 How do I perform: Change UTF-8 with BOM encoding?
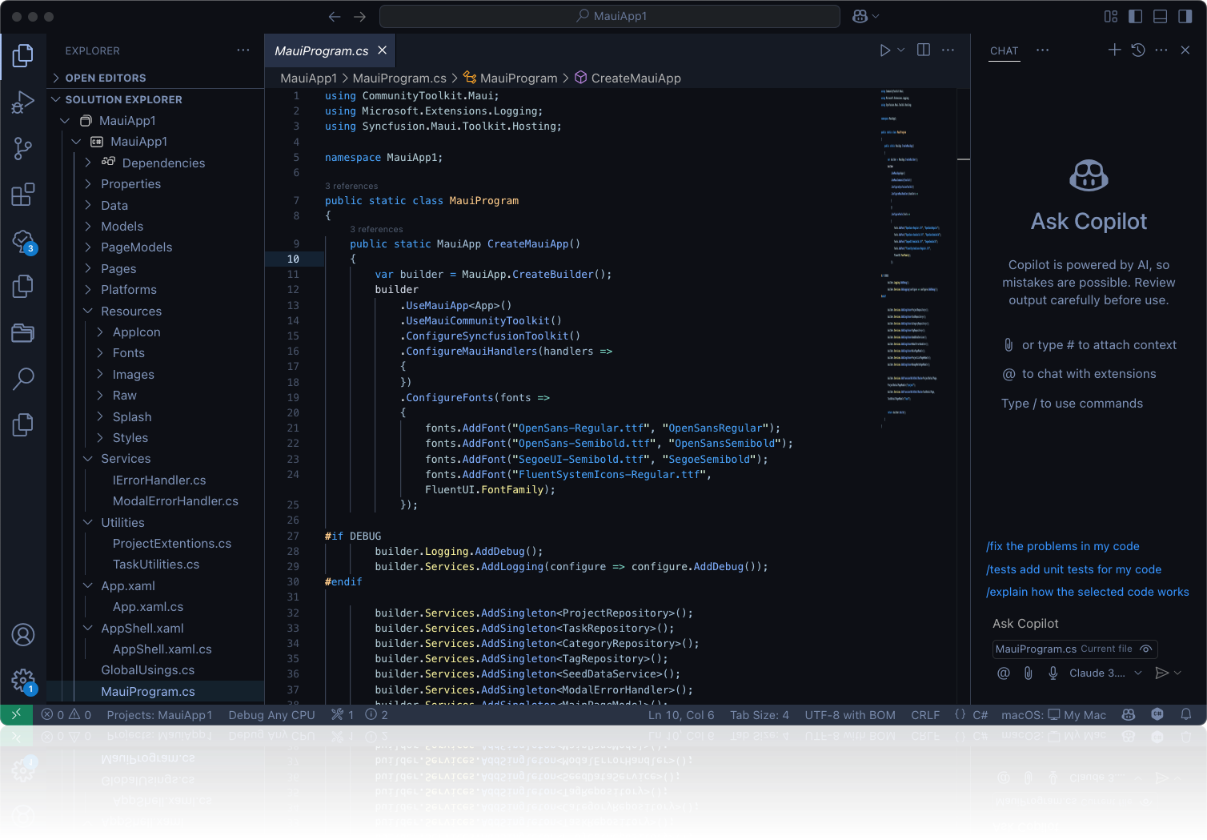[850, 715]
